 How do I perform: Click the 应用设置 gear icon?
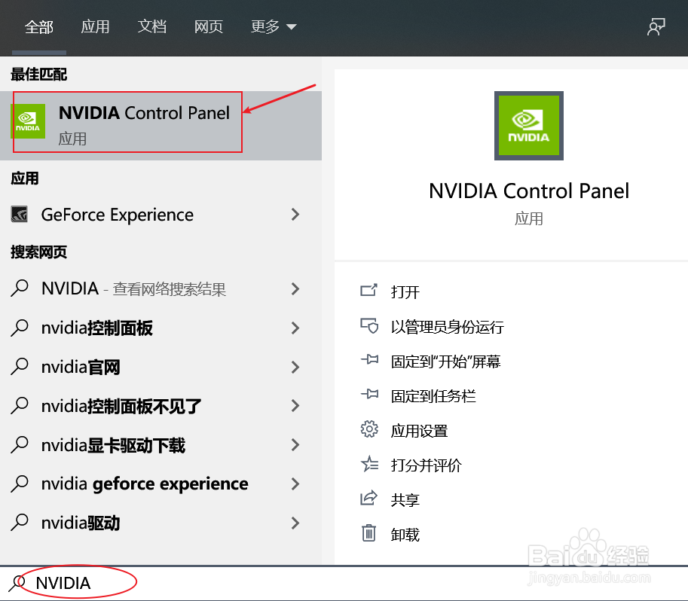click(369, 429)
